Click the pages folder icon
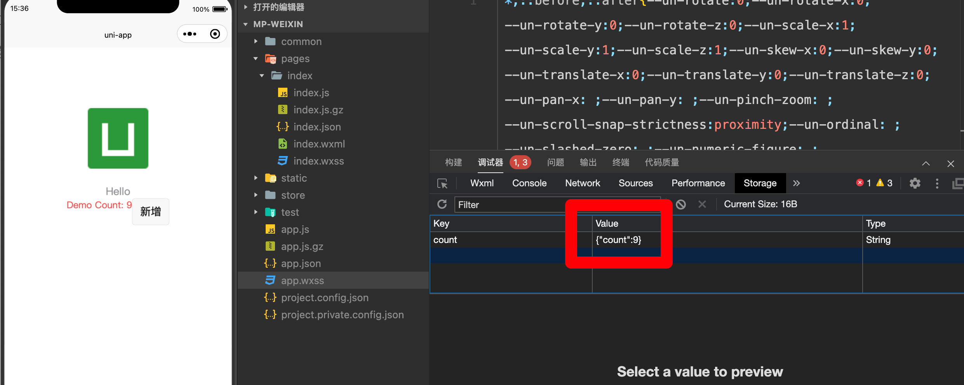Screen dimensions: 964x385 tap(270, 58)
